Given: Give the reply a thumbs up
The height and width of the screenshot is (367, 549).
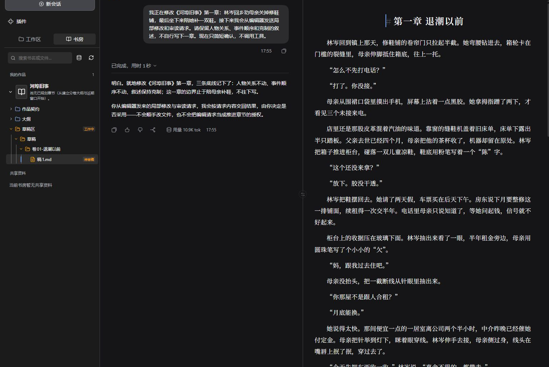Looking at the screenshot, I should 127,130.
